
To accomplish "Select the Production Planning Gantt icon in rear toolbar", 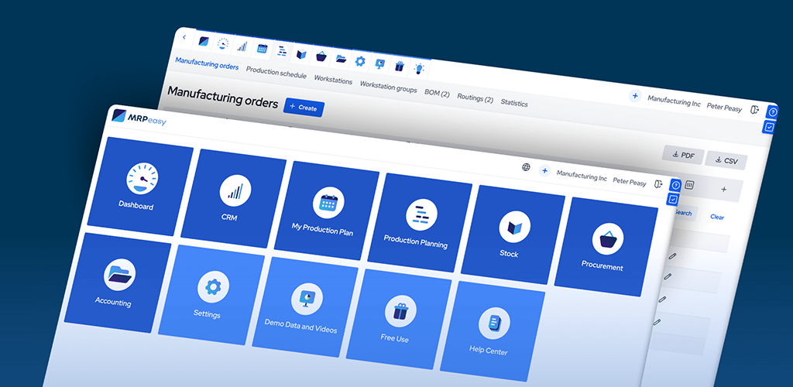I will pyautogui.click(x=282, y=51).
